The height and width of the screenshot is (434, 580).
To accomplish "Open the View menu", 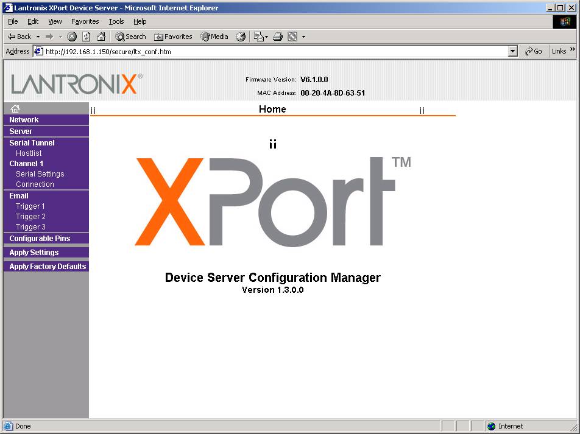I will [55, 21].
